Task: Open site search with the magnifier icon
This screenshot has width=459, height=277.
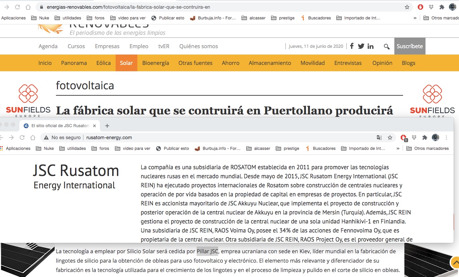Action: 387,47
